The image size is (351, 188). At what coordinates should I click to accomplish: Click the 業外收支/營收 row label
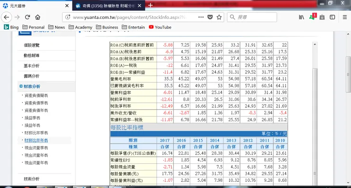tap(123, 113)
